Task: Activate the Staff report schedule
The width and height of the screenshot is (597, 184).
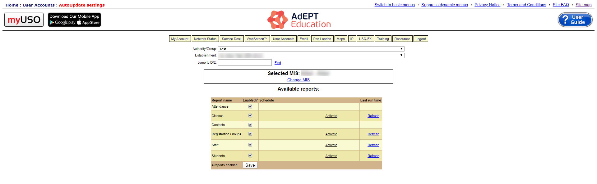Action: 331,145
